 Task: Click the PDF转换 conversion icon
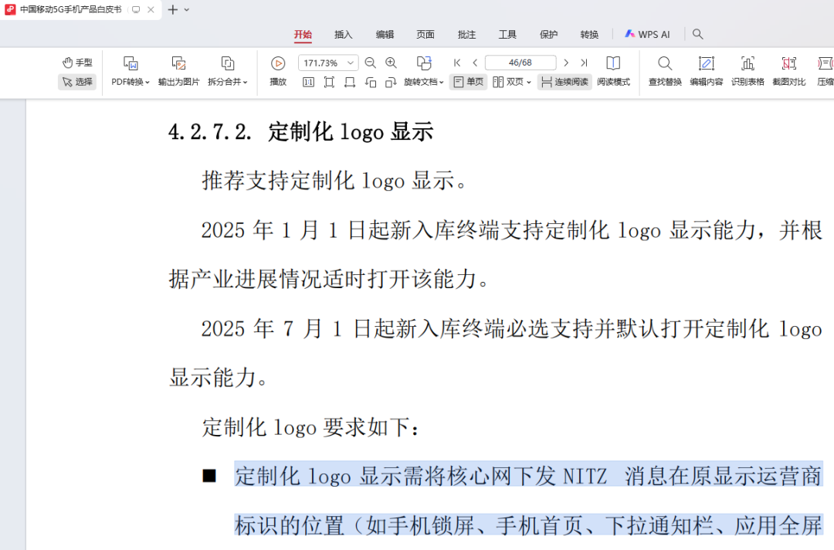(131, 63)
